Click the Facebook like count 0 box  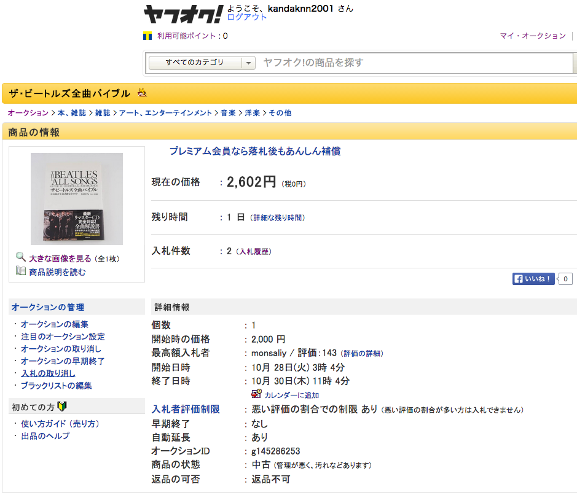point(565,279)
